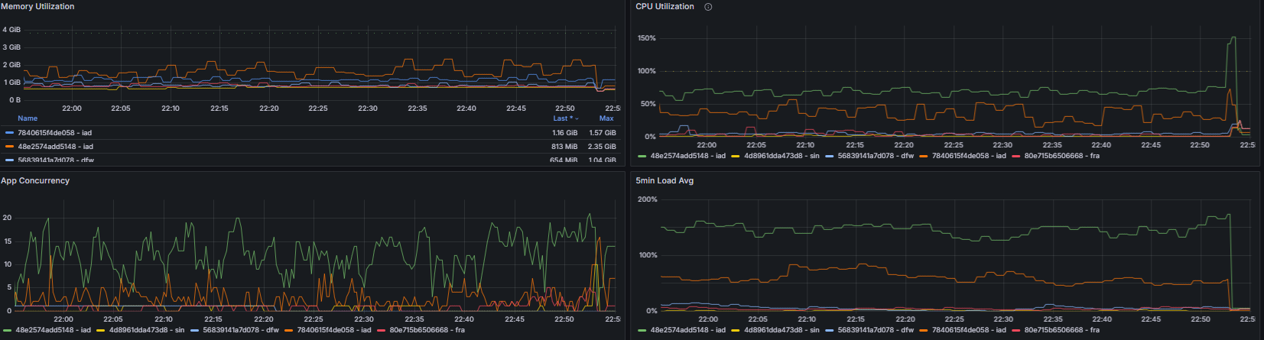Image resolution: width=1264 pixels, height=340 pixels.
Task: Sort memory legend by Last column
Action: pos(565,118)
